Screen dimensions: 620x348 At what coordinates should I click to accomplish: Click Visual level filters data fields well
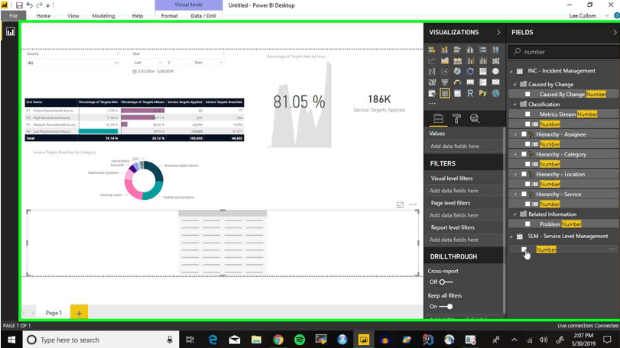[464, 191]
